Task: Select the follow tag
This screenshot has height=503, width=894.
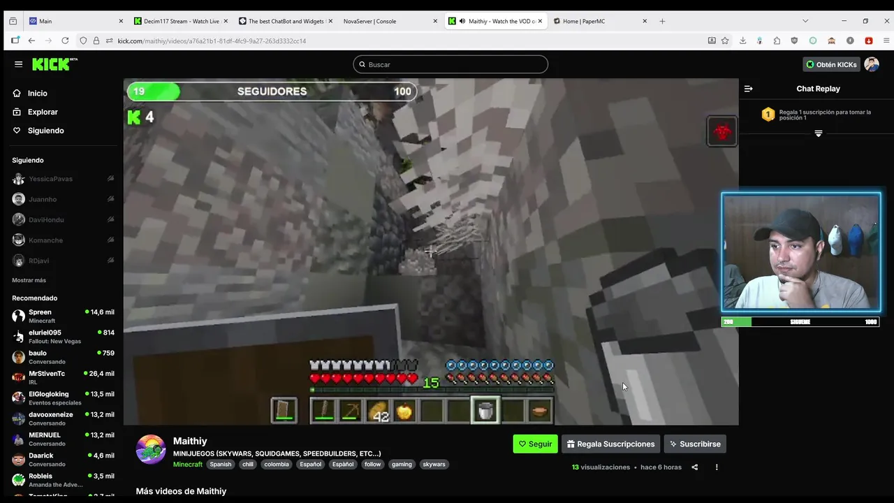Action: click(x=373, y=465)
